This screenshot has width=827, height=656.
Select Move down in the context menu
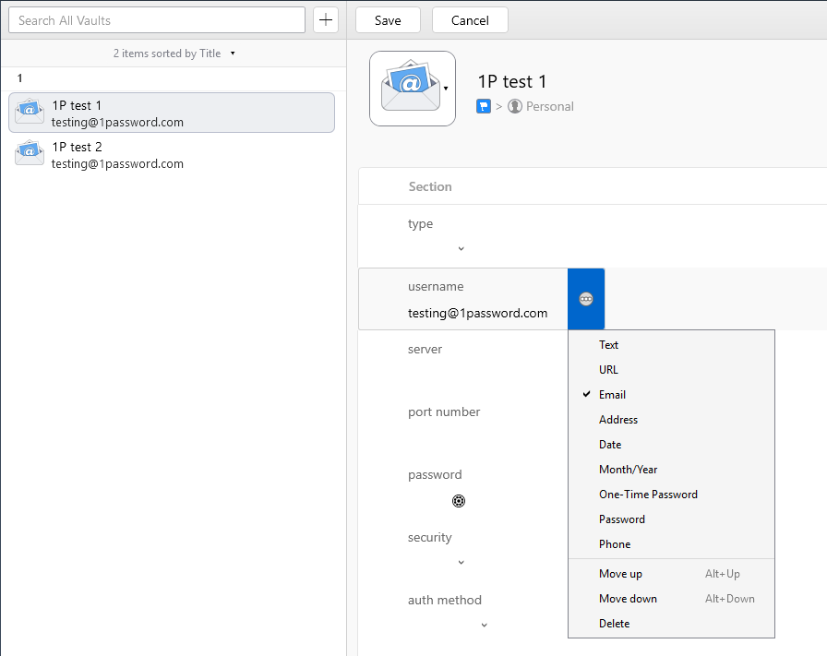pyautogui.click(x=671, y=599)
